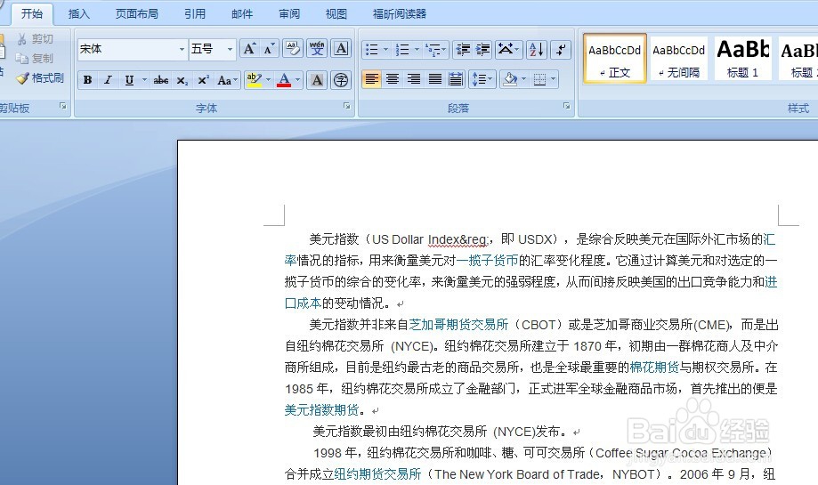Switch to the 开始 tab
818x485 pixels.
tap(32, 13)
